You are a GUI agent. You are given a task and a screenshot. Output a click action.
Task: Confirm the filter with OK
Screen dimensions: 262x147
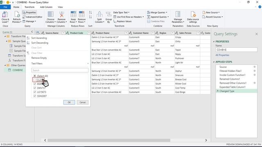click(x=69, y=102)
